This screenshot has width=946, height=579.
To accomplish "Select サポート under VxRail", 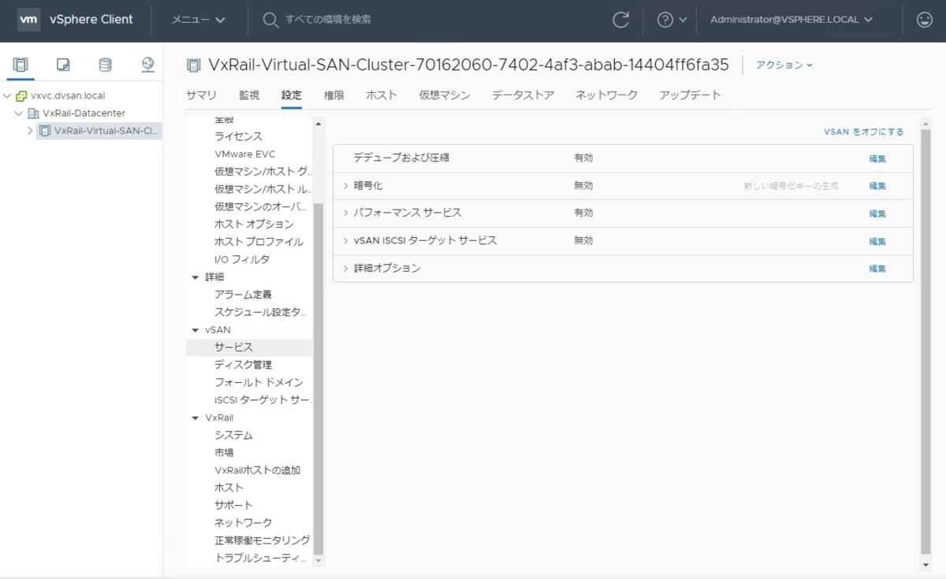I will [x=233, y=505].
